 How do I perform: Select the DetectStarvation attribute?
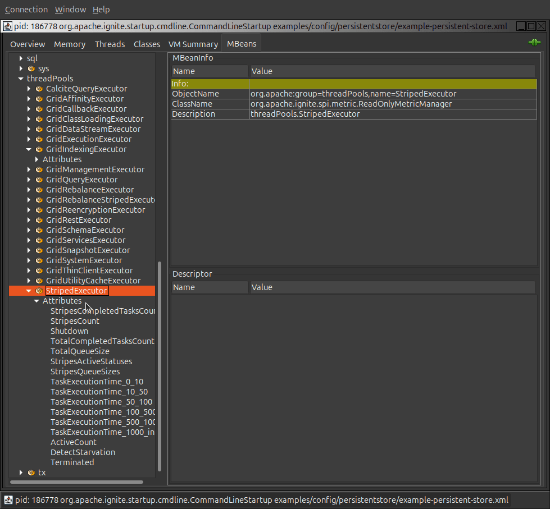[x=83, y=452]
